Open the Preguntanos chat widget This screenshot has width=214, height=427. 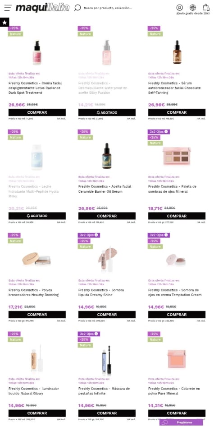pos(182,422)
